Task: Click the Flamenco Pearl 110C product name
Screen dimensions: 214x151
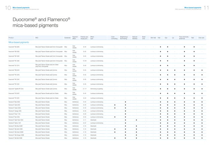Action: (x=14, y=114)
